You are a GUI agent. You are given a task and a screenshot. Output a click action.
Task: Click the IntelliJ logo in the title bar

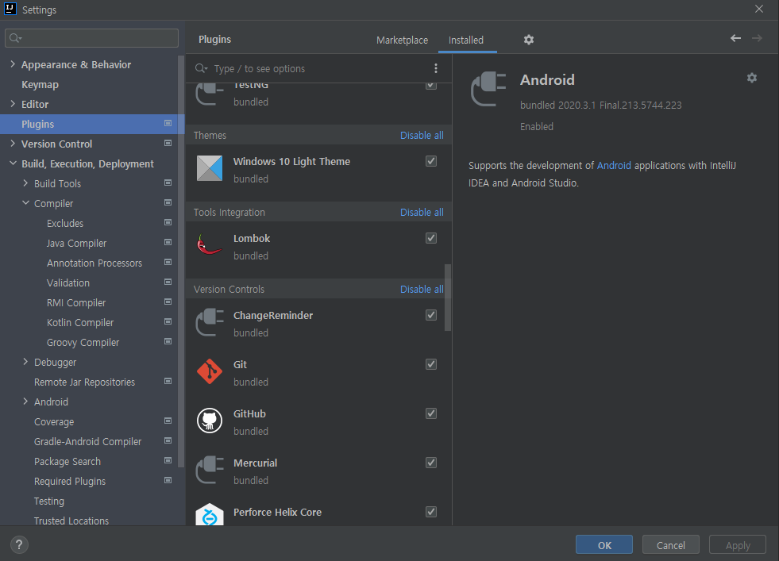click(10, 9)
